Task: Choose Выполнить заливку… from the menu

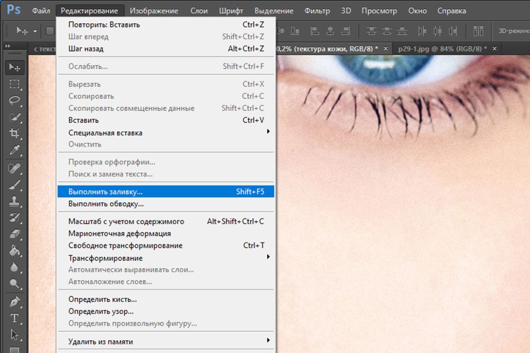Action: coord(165,192)
